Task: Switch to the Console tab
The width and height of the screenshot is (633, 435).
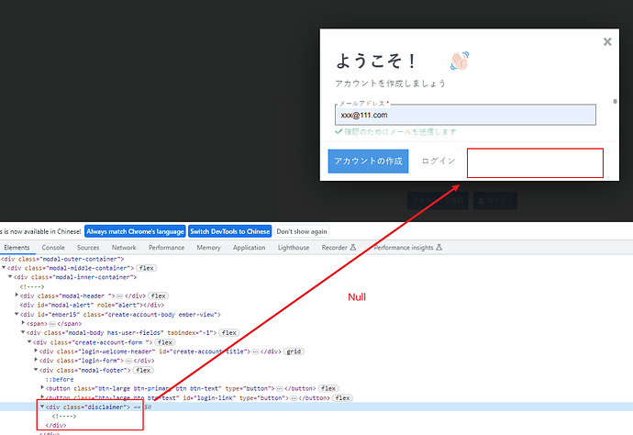Action: [53, 248]
